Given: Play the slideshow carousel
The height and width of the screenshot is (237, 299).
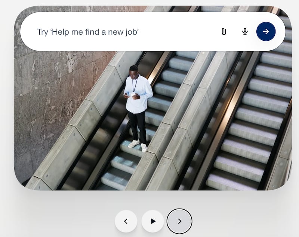Looking at the screenshot, I should 153,221.
